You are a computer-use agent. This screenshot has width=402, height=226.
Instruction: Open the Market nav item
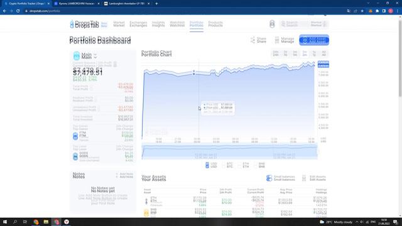(119, 24)
